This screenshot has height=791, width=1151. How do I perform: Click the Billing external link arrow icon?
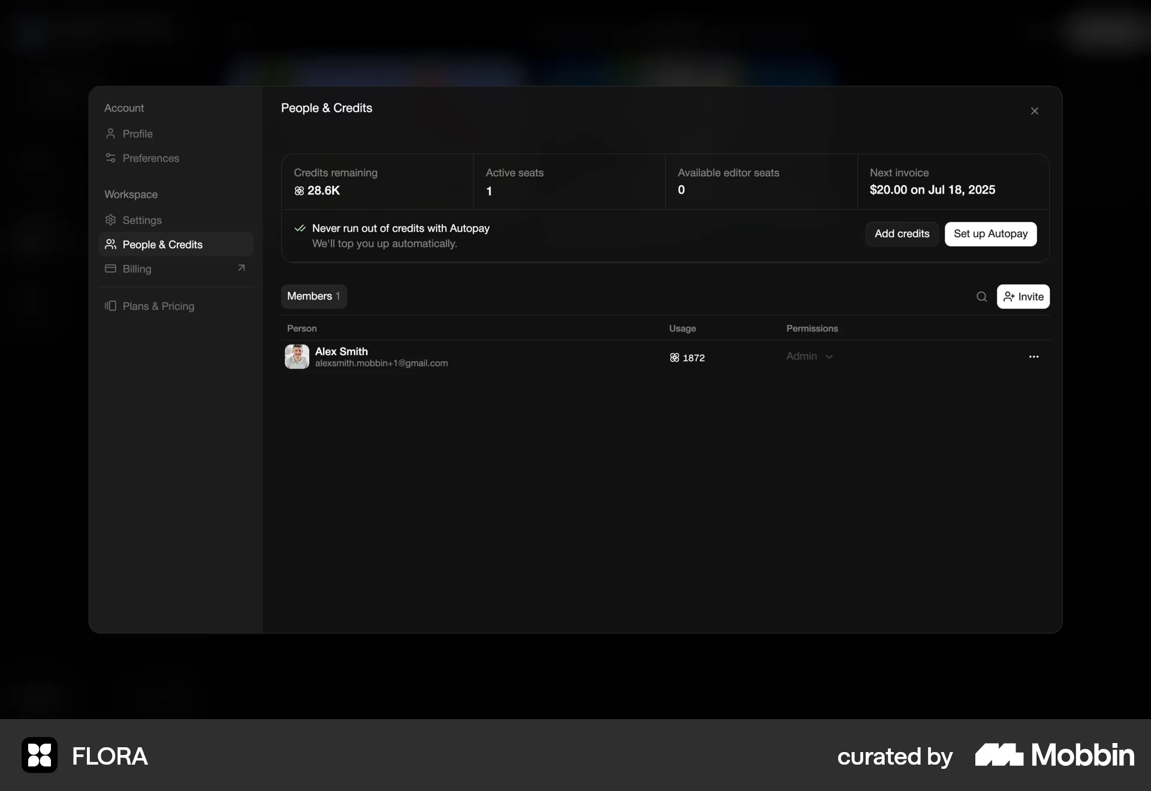(241, 268)
